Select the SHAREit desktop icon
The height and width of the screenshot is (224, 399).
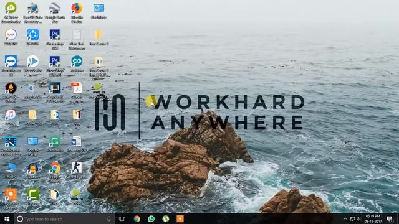point(33,37)
